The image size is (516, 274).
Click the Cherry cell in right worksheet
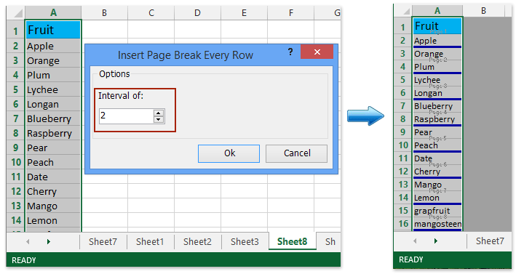pos(437,172)
